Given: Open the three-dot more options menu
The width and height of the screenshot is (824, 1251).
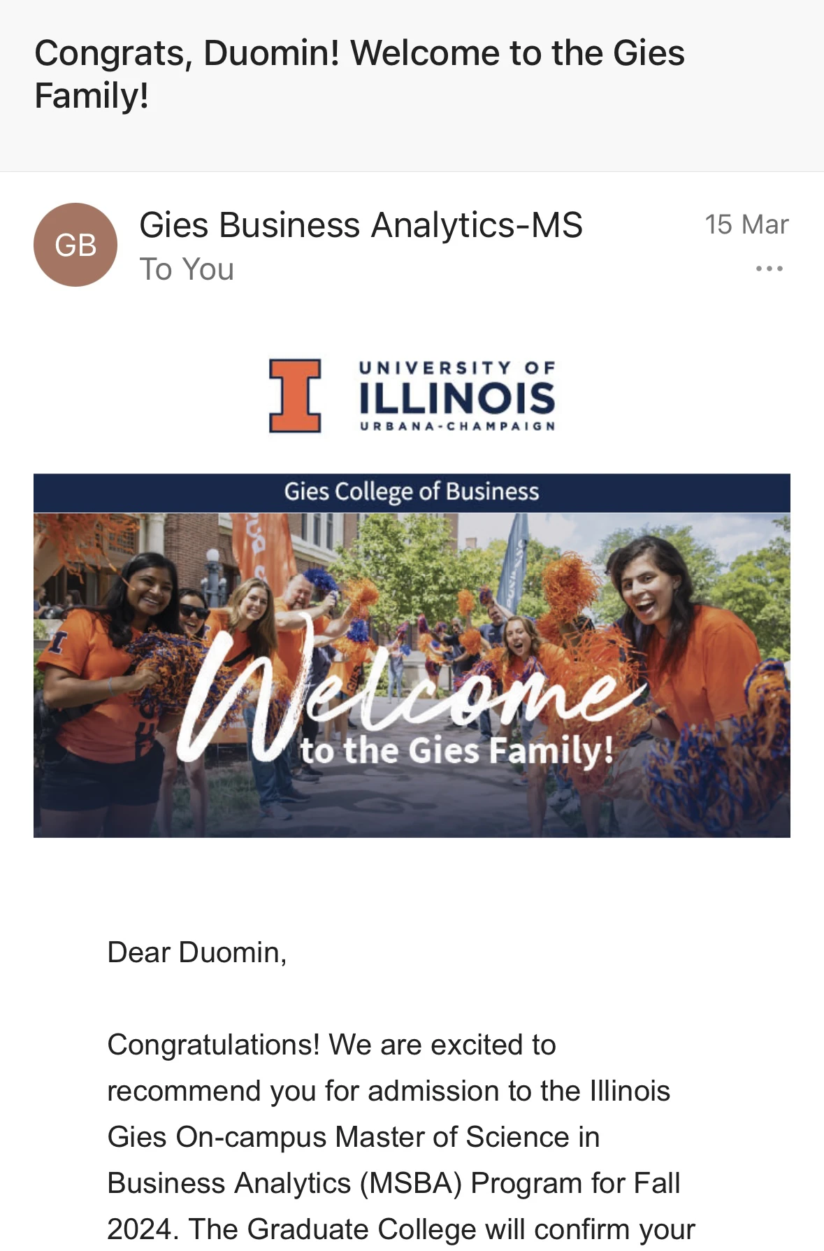Looking at the screenshot, I should click(769, 269).
